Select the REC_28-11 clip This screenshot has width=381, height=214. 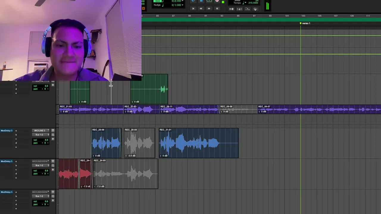(x=189, y=109)
